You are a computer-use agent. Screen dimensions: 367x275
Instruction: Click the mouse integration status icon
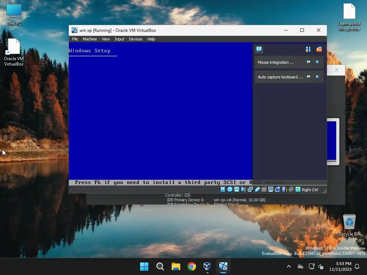291,189
